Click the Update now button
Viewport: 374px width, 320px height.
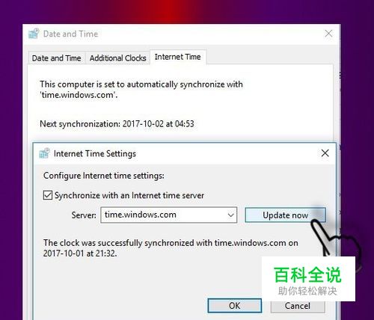tap(285, 215)
